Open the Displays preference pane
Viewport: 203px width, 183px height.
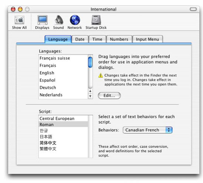point(42,20)
